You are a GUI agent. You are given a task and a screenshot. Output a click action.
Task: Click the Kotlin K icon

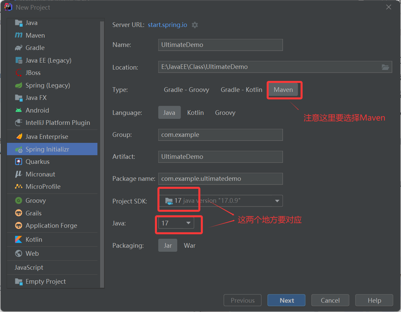19,239
